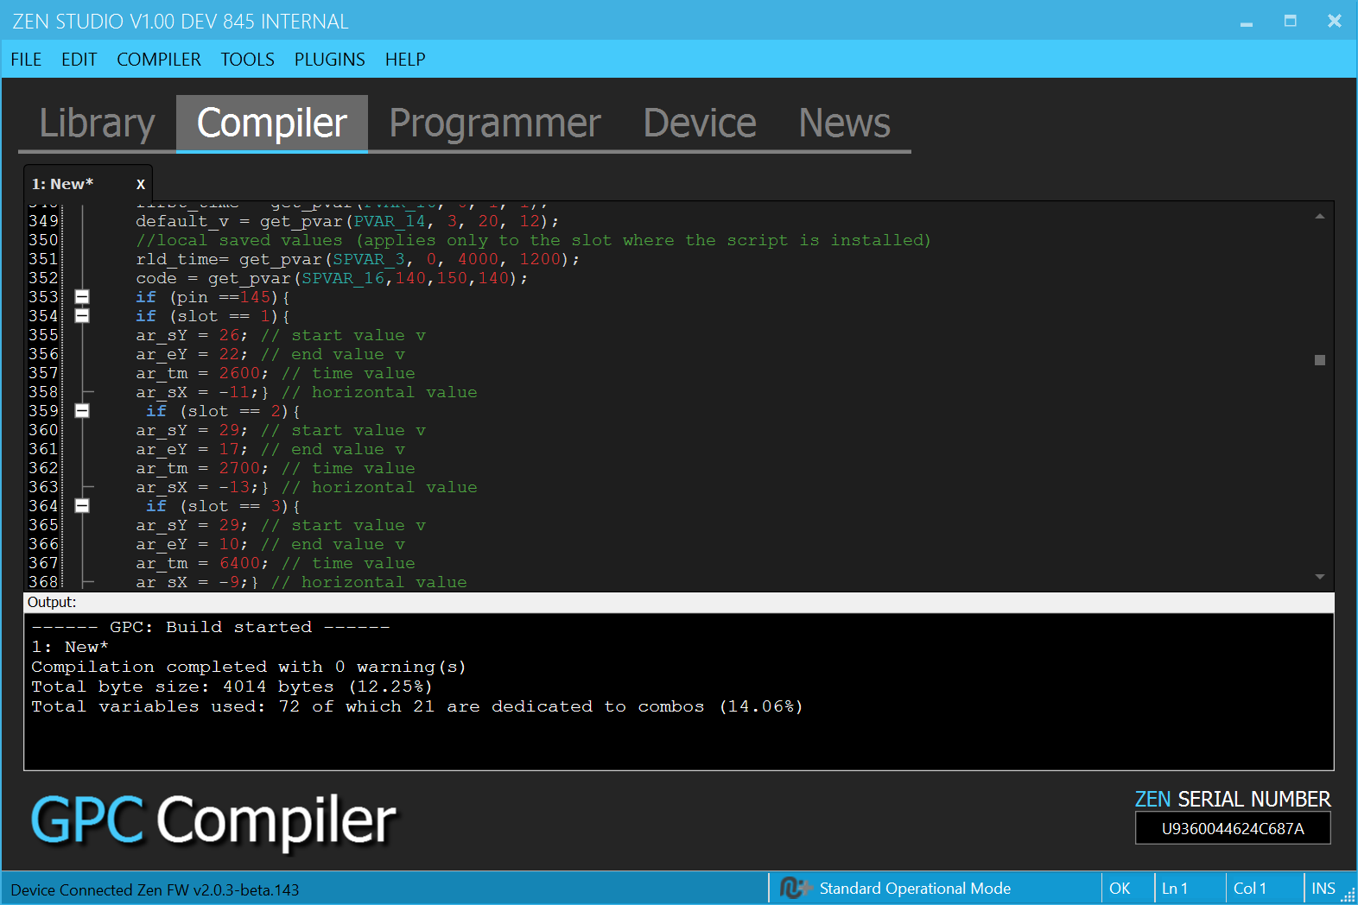Image resolution: width=1358 pixels, height=905 pixels.
Task: Click the Standard Operational Mode icon
Action: pyautogui.click(x=795, y=888)
